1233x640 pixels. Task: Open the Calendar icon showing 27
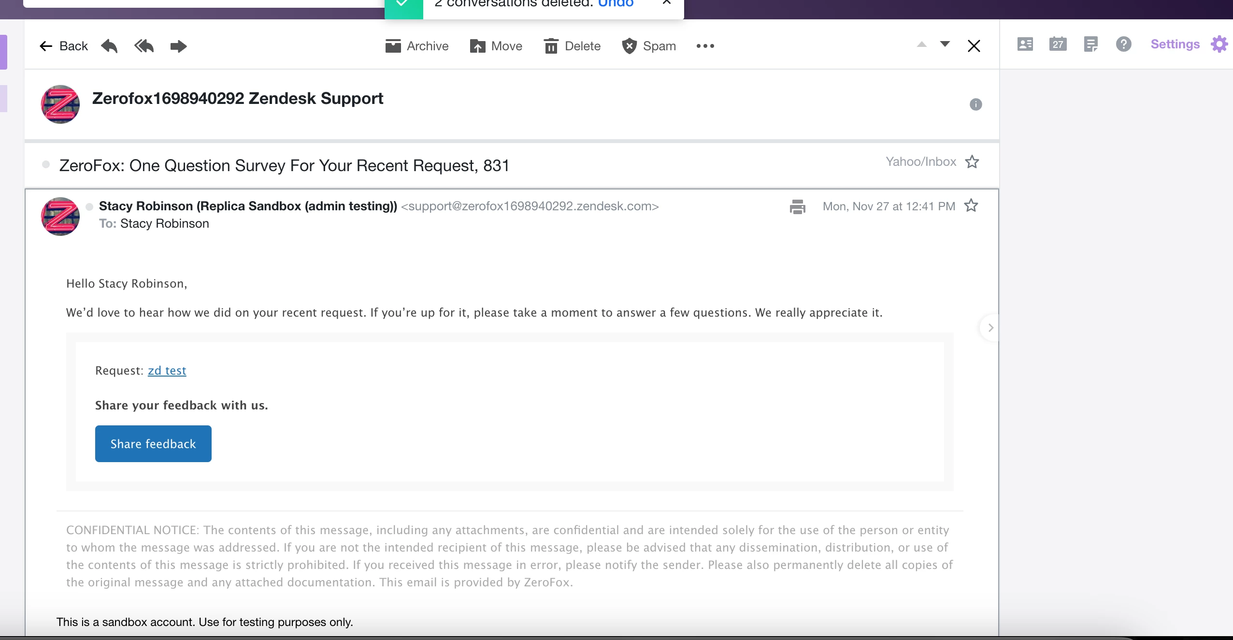coord(1058,44)
